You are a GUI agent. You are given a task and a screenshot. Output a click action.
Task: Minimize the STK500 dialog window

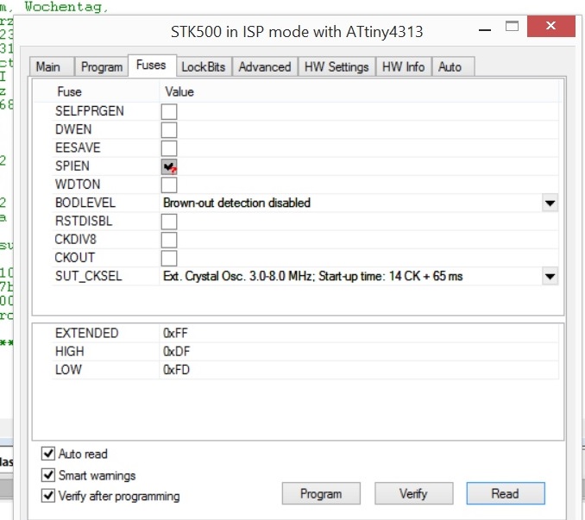tap(485, 29)
